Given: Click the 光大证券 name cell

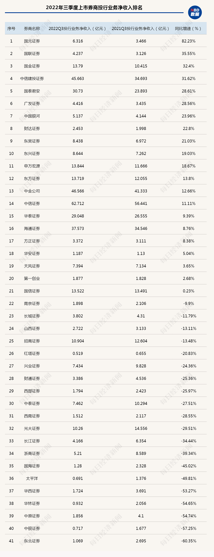Looking at the screenshot, I should 32,428.
